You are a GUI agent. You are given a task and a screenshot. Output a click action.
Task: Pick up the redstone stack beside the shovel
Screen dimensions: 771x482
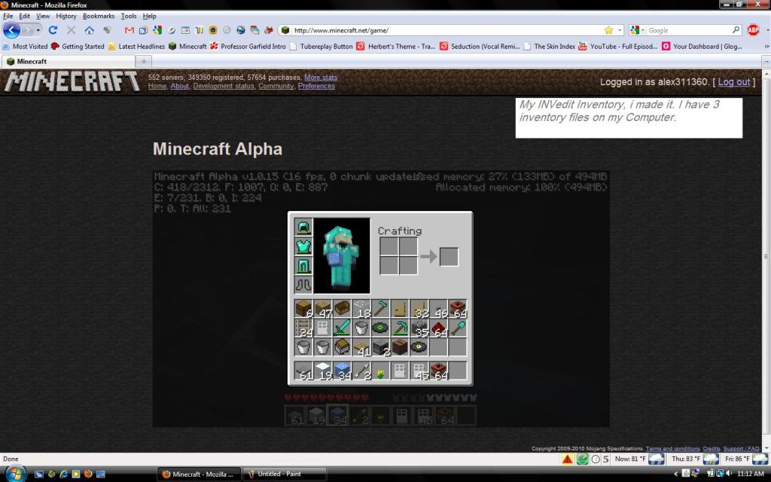coord(438,328)
